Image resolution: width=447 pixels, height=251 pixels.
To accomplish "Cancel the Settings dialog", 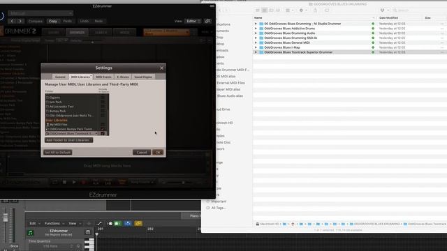I will click(142, 153).
